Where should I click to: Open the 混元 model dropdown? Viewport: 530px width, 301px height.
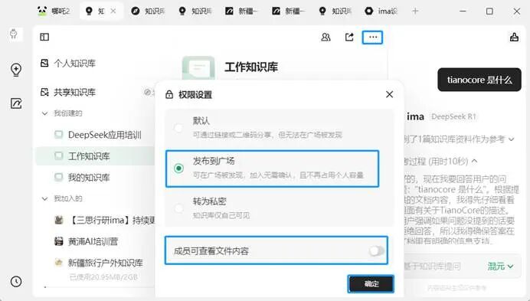pos(500,267)
